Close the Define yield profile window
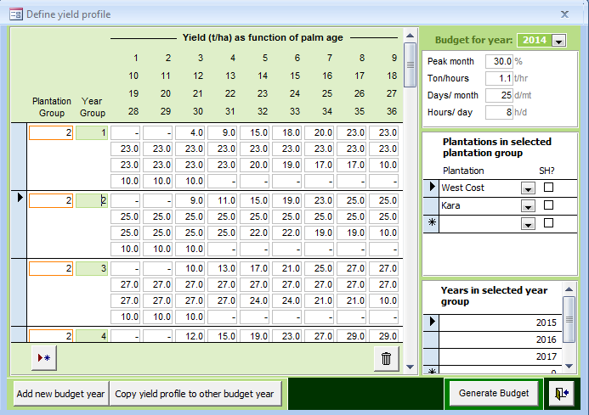 pyautogui.click(x=564, y=14)
